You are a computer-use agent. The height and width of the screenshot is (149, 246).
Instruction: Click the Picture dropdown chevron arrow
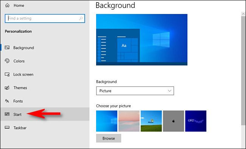point(170,91)
